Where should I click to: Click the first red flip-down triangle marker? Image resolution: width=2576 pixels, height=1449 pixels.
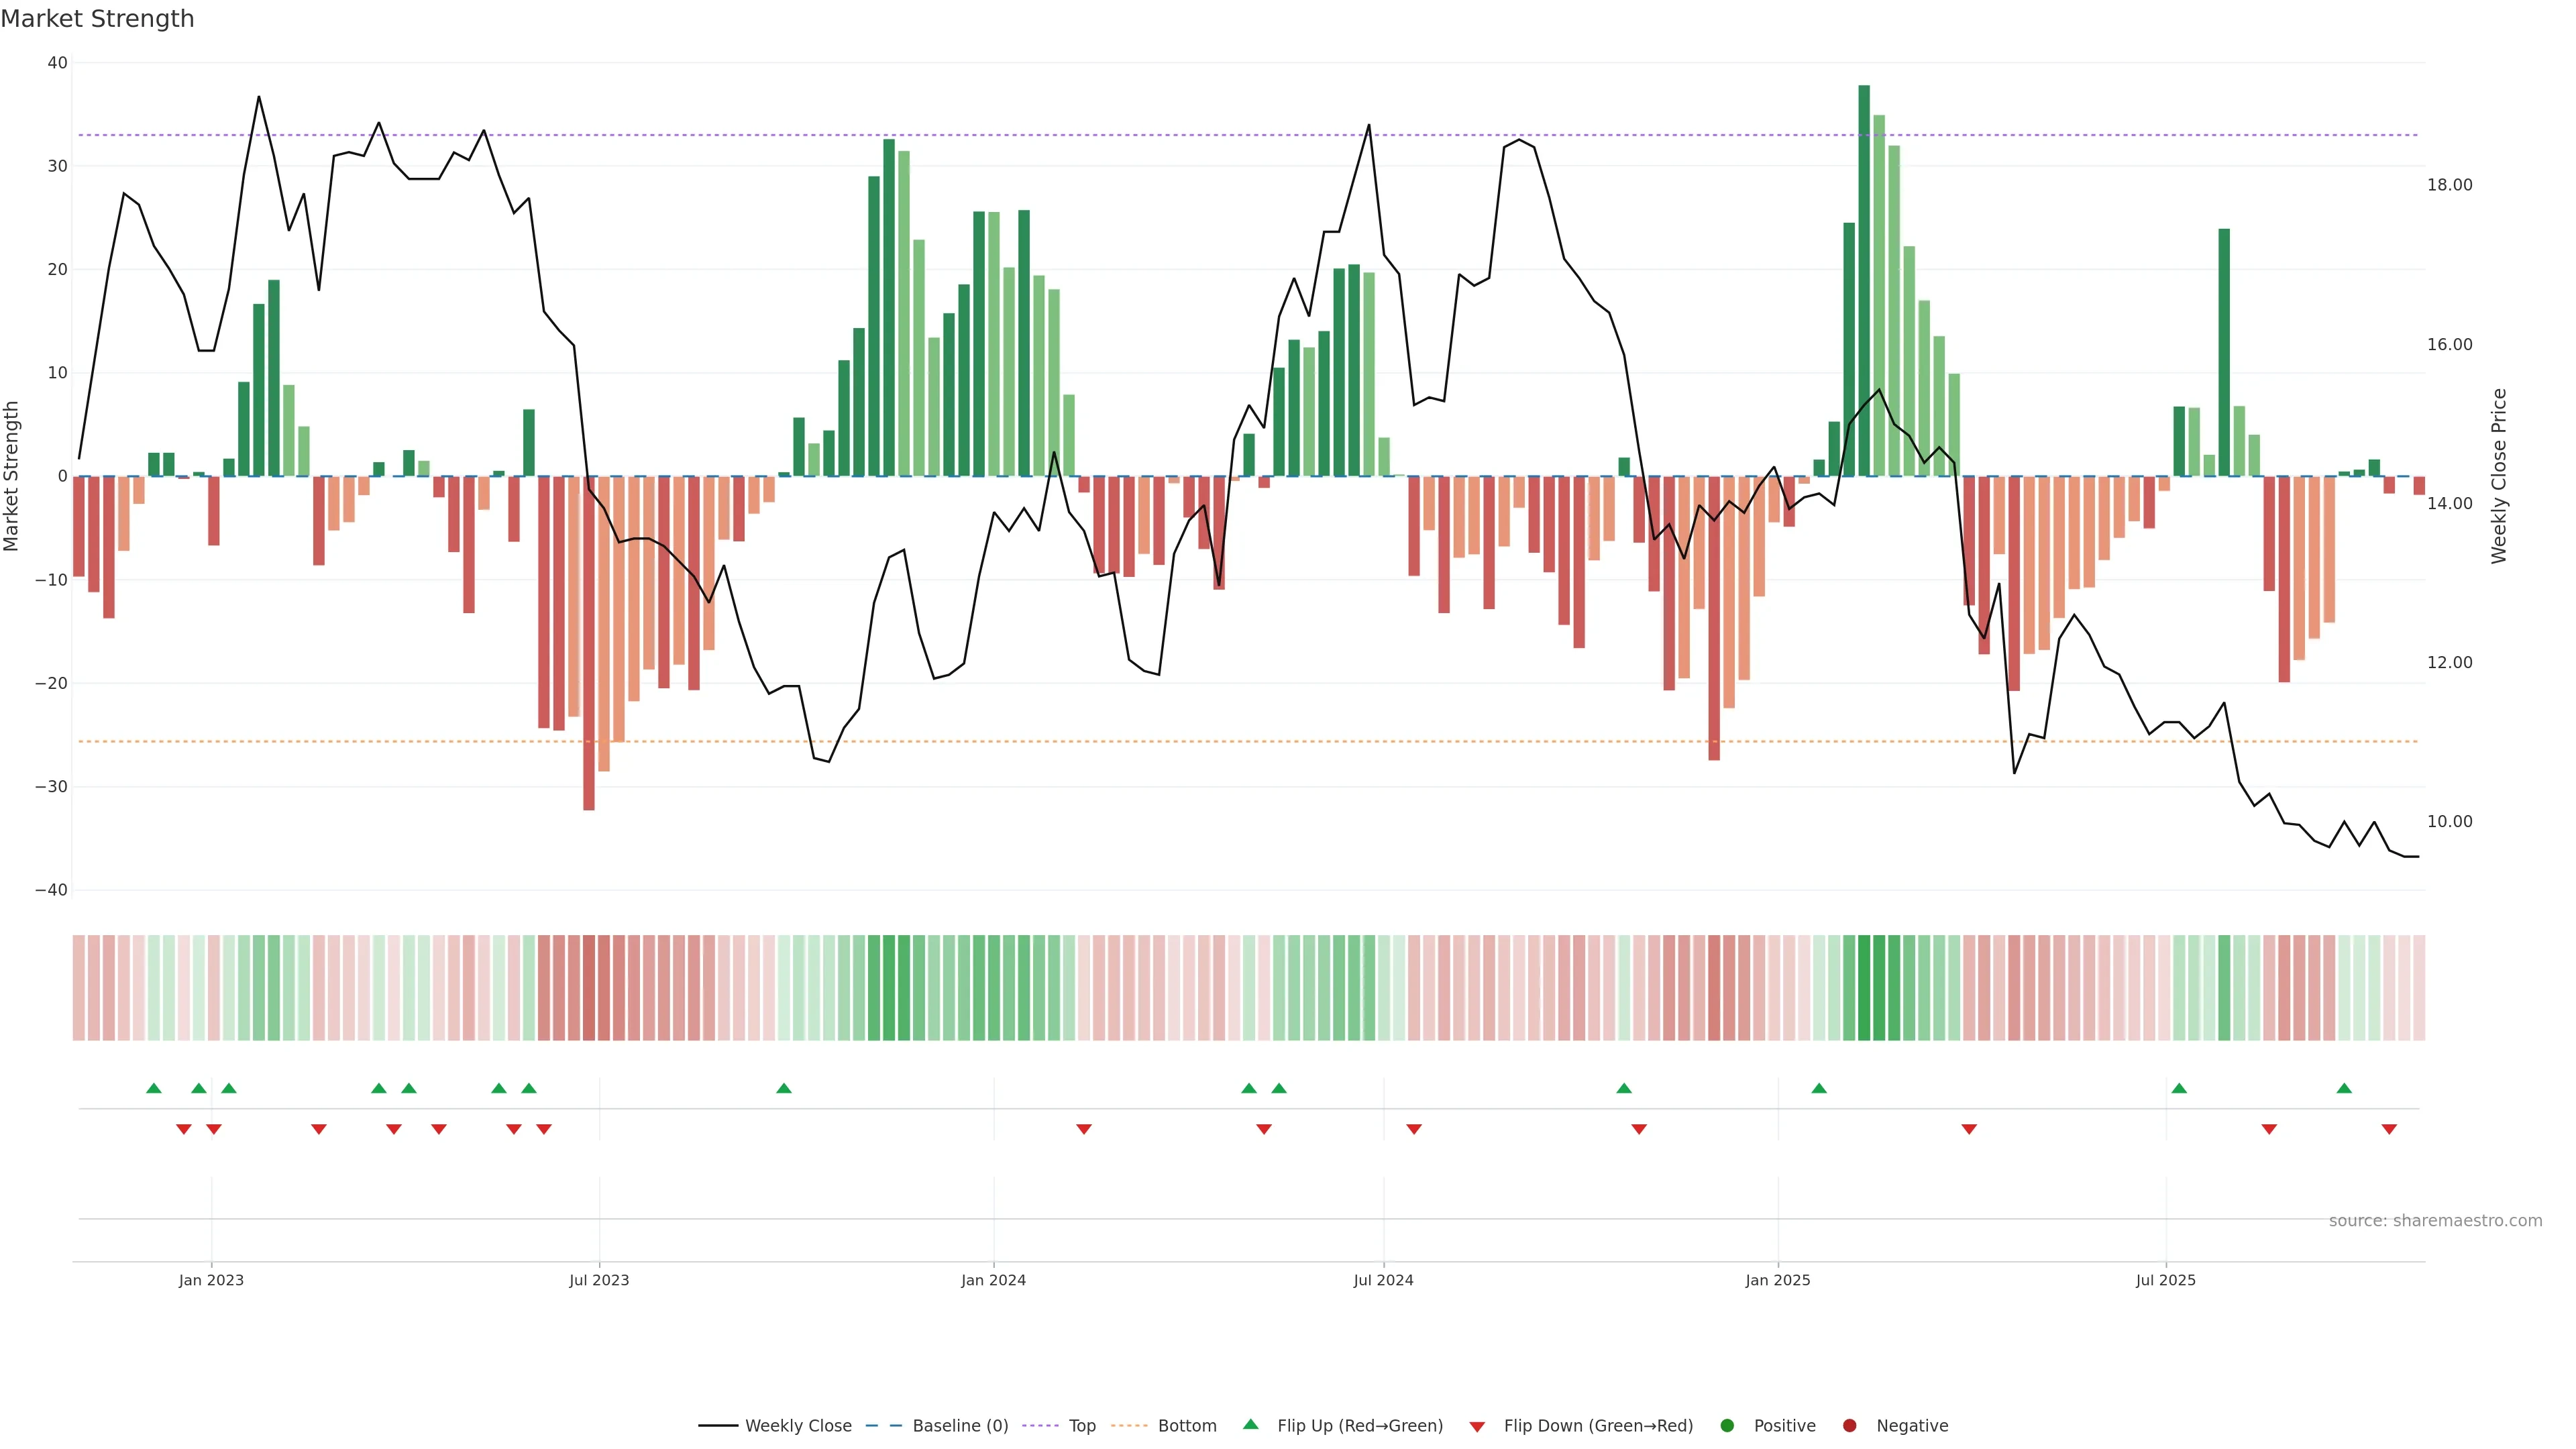pyautogui.click(x=183, y=1129)
